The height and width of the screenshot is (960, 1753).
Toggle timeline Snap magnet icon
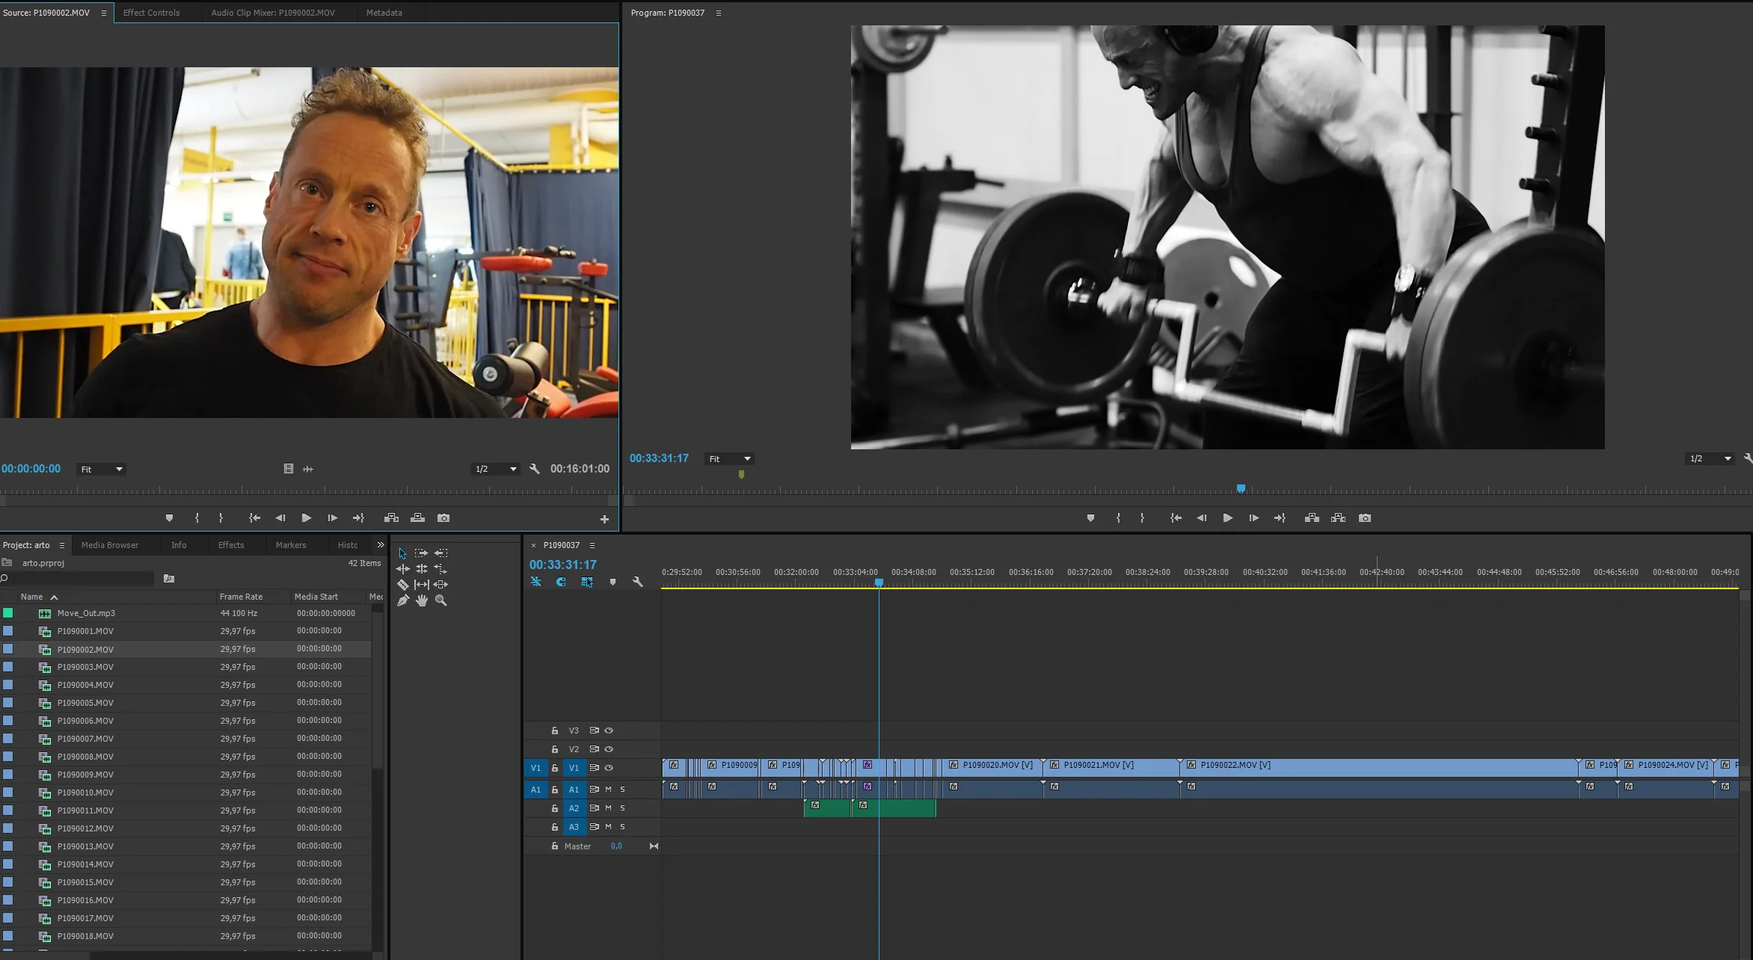pos(561,582)
